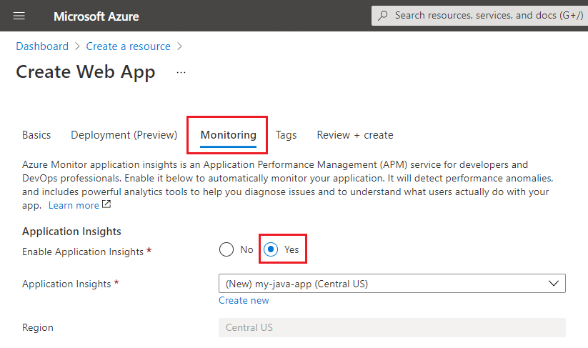Open the Review + create tab
588x348 pixels.
(x=355, y=135)
